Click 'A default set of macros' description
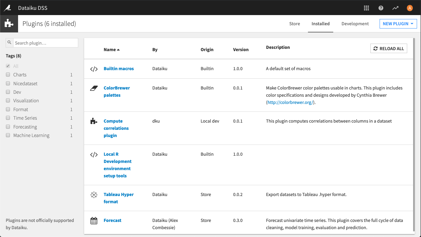The width and height of the screenshot is (421, 237). (x=288, y=69)
